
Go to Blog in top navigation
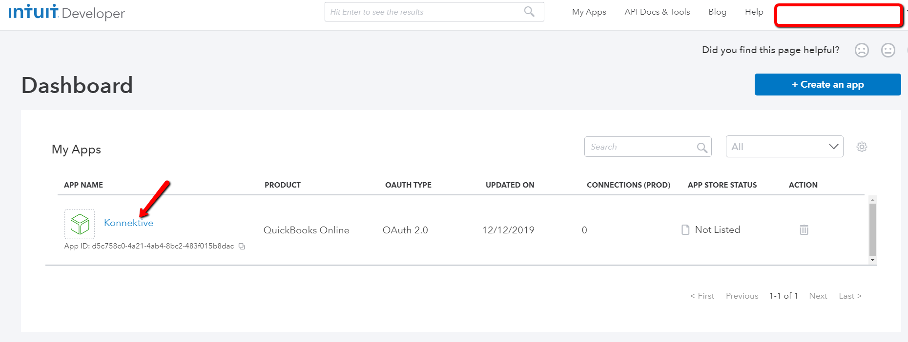(717, 12)
